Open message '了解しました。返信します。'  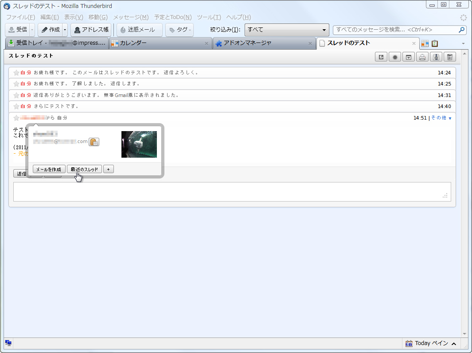point(232,84)
